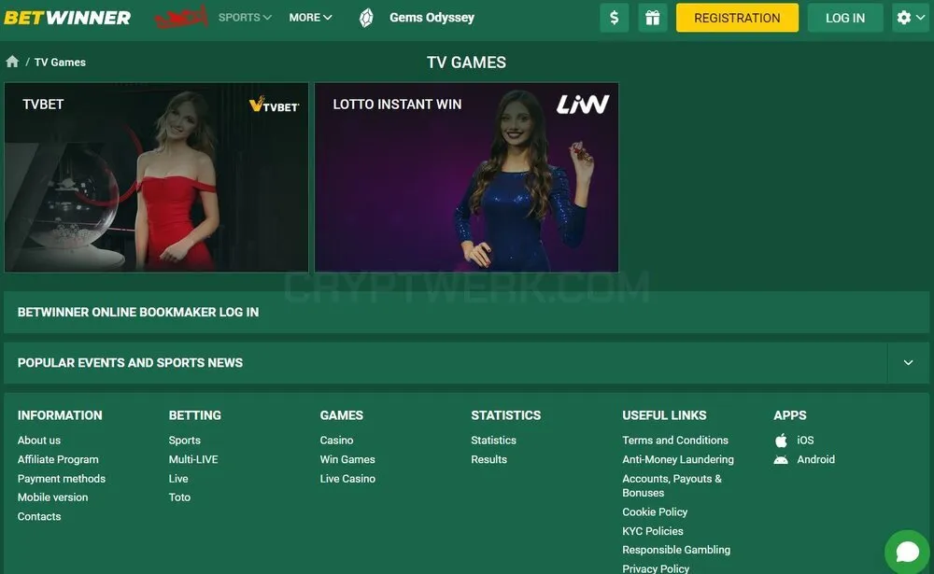
Task: Click the Android robot icon
Action: pyautogui.click(x=781, y=459)
